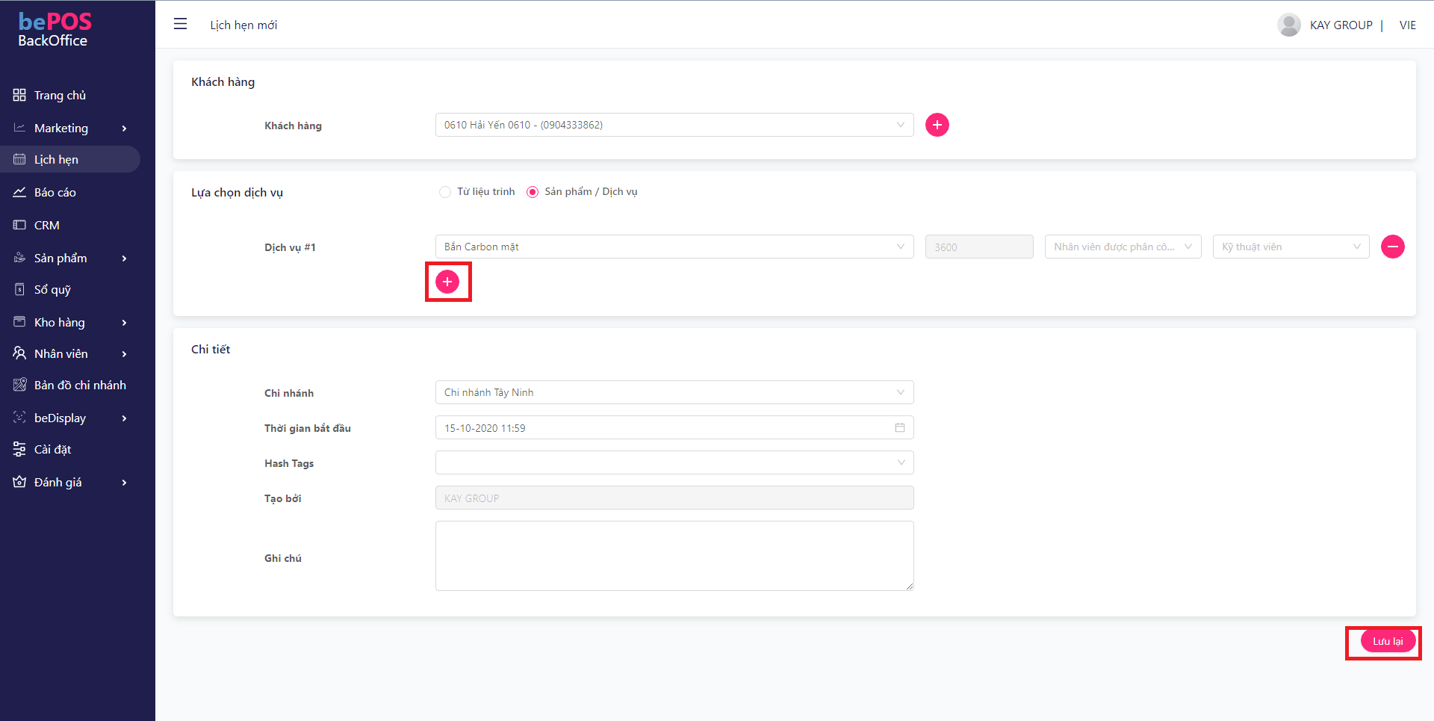Click inside the Ghi chú text area
The image size is (1434, 721).
(674, 556)
